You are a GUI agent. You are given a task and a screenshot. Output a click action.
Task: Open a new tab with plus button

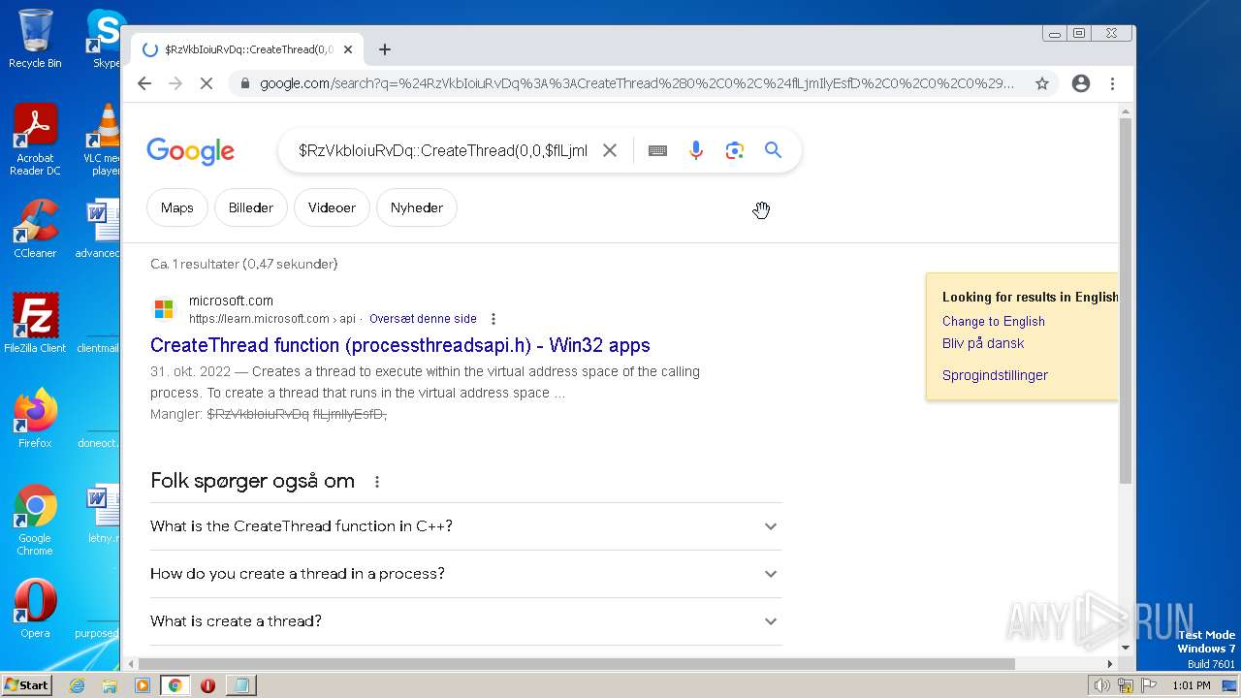click(385, 49)
